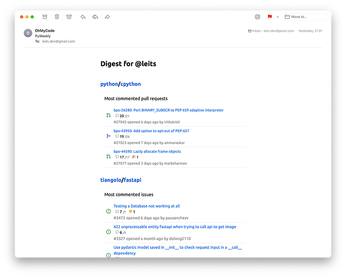Click the pull request icon beside bpo-44590

(x=108, y=157)
